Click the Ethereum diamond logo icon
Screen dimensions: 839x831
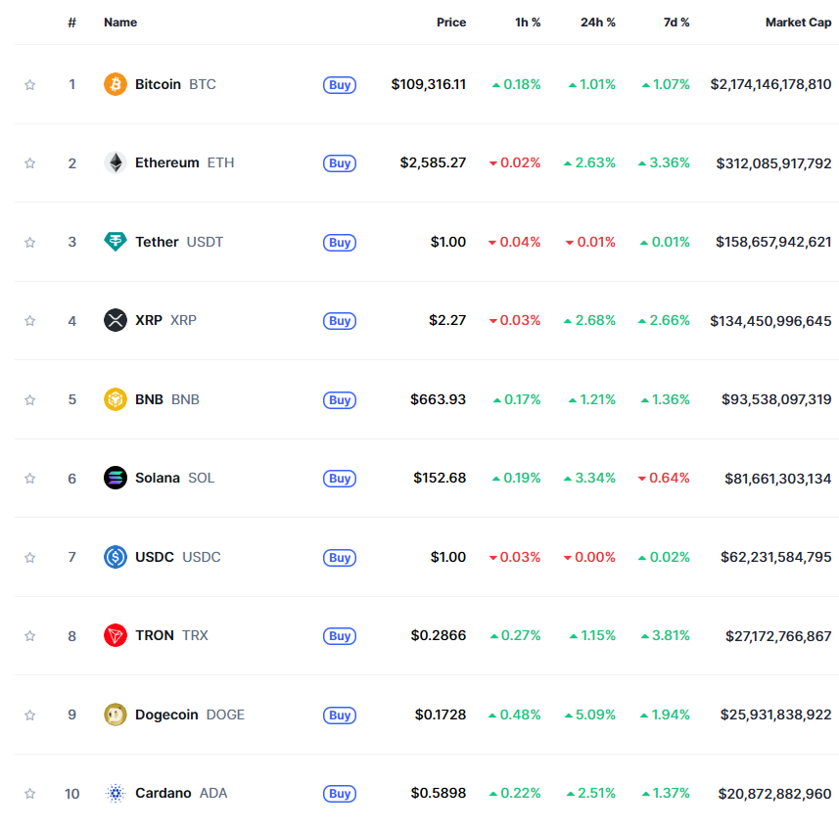(116, 162)
